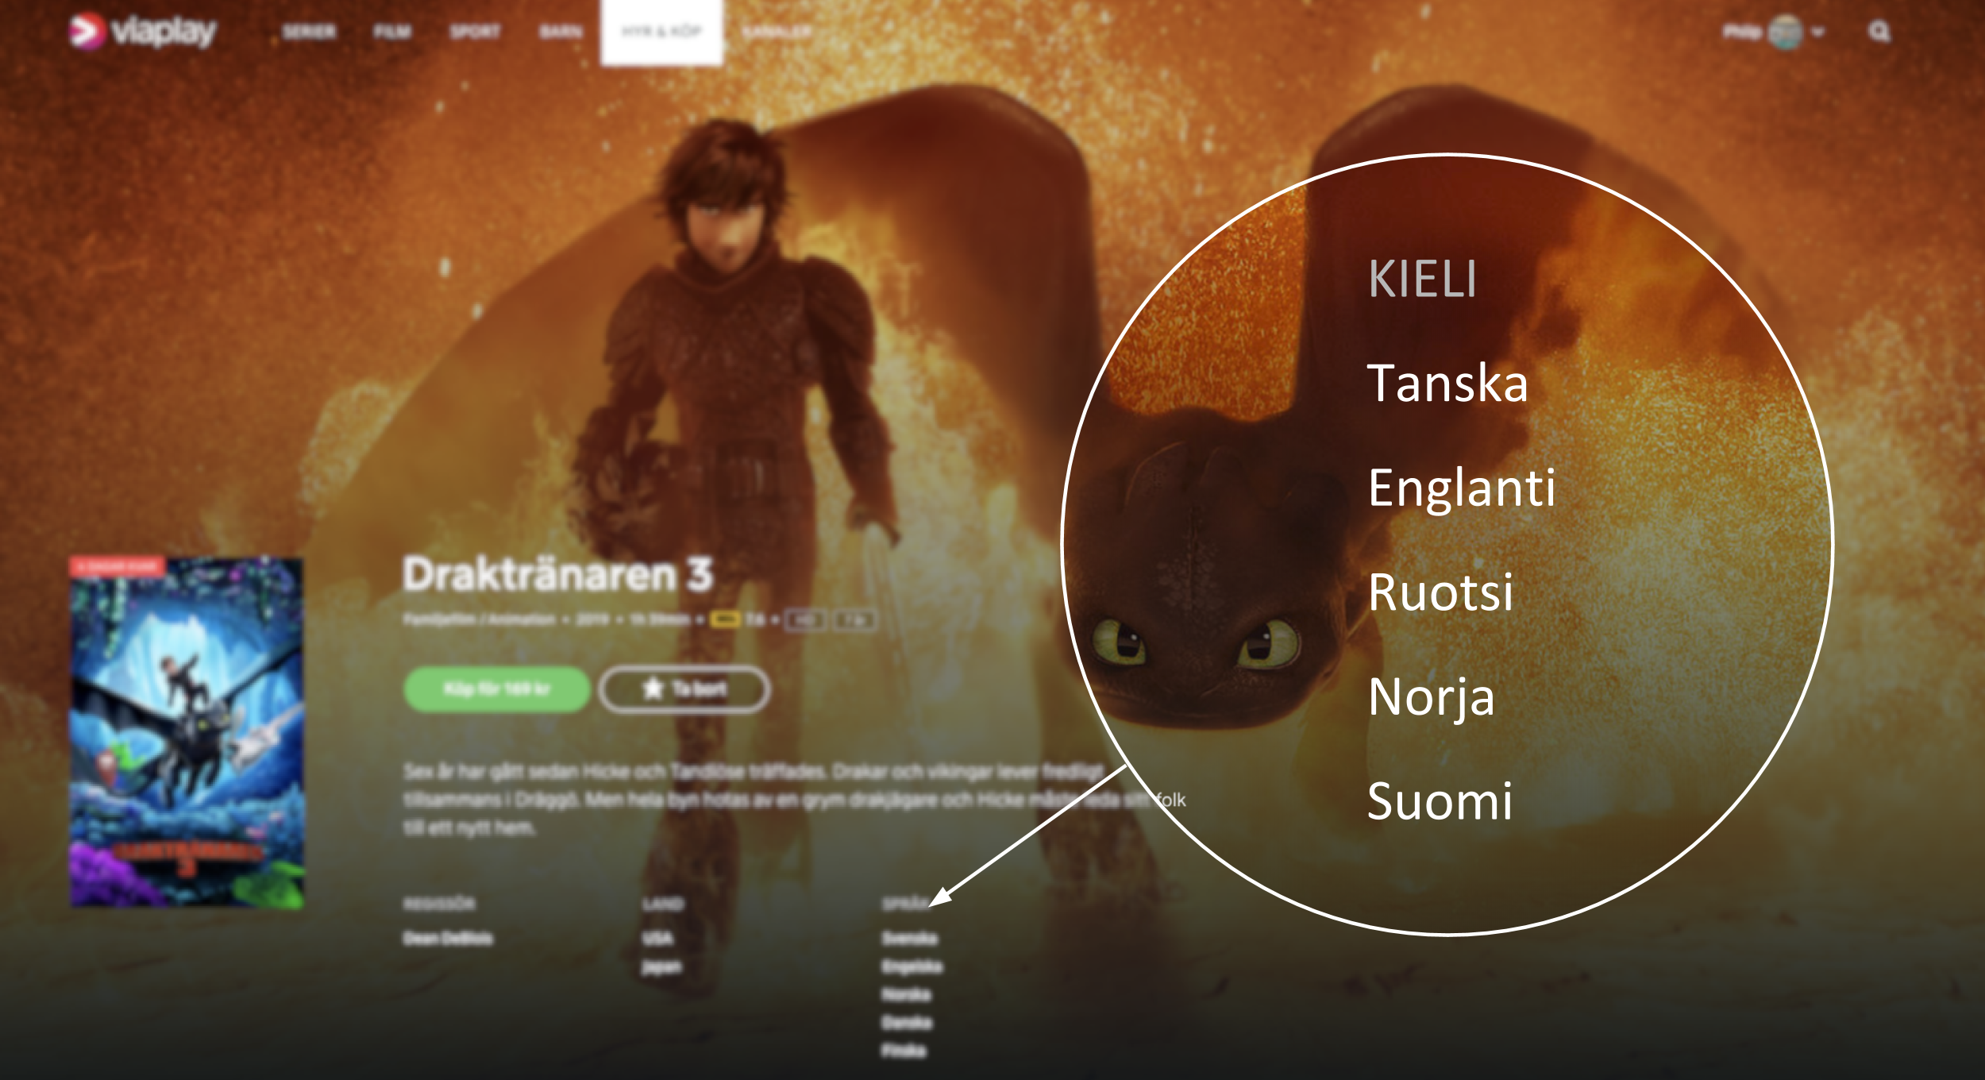The height and width of the screenshot is (1080, 1985).
Task: Click the Viaplay logo
Action: point(143,32)
